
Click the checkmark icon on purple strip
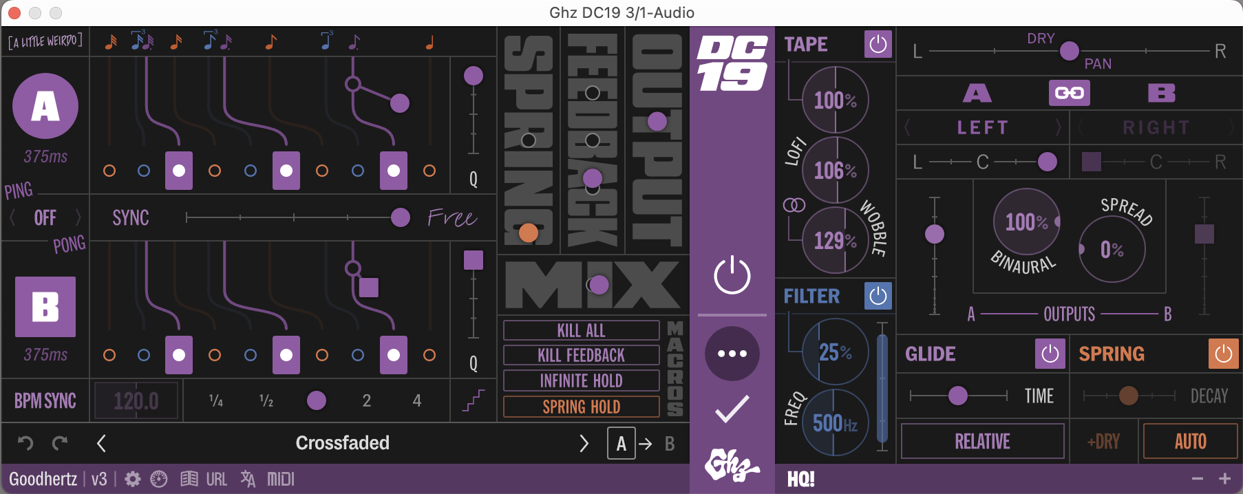[732, 409]
